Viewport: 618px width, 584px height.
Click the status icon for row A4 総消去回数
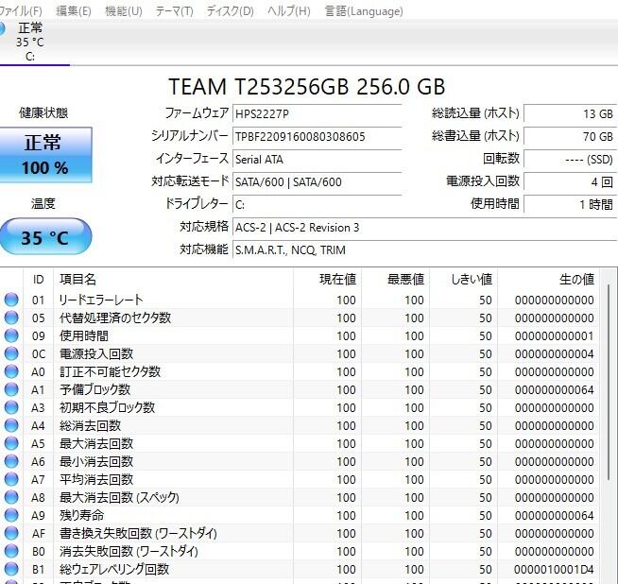11,425
